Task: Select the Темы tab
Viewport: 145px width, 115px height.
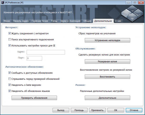Action: [x=54, y=21]
